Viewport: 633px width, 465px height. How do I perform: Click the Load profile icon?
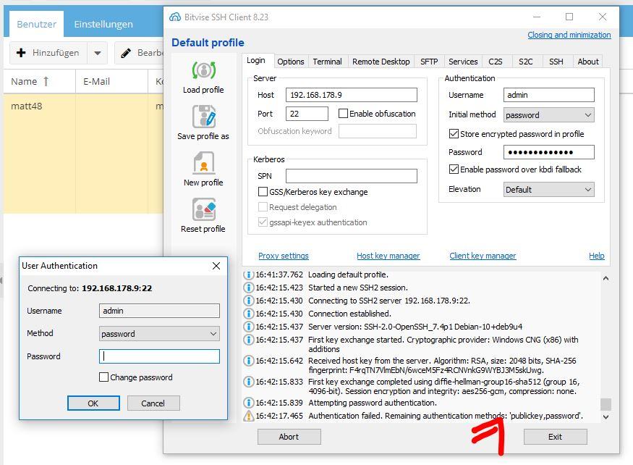click(203, 70)
